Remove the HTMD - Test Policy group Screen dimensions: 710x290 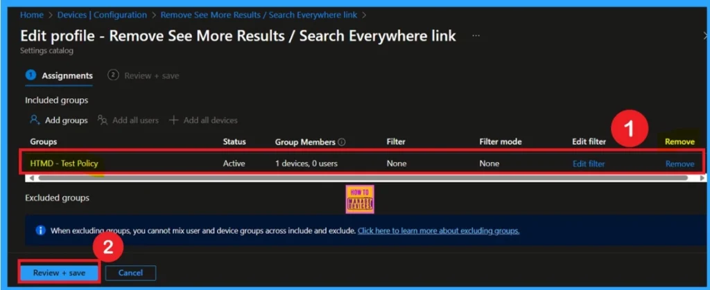[679, 164]
